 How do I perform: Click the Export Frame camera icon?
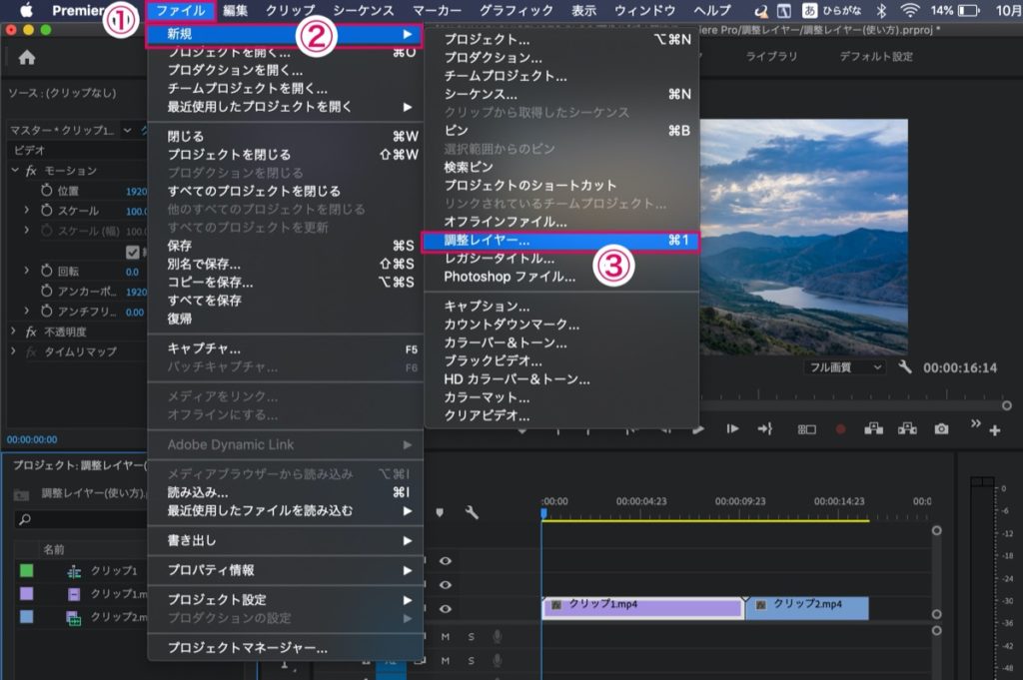click(x=941, y=428)
